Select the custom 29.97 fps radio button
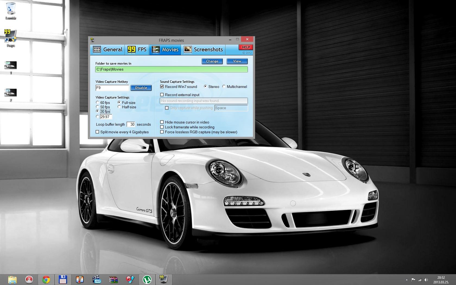Viewport: 456px width, 285px height. coord(97,117)
